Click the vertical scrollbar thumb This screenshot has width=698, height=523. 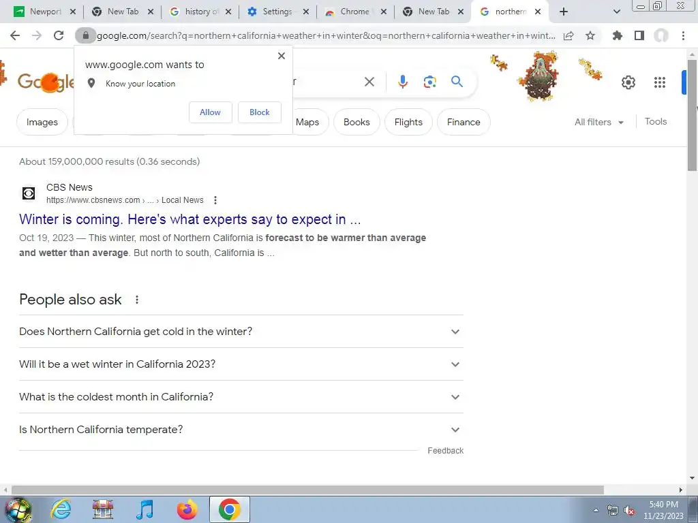tap(692, 114)
